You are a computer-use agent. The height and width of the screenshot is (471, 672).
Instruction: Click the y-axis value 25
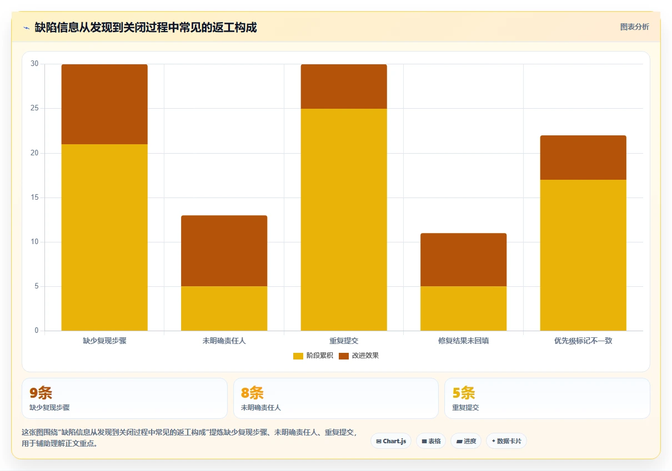(34, 109)
